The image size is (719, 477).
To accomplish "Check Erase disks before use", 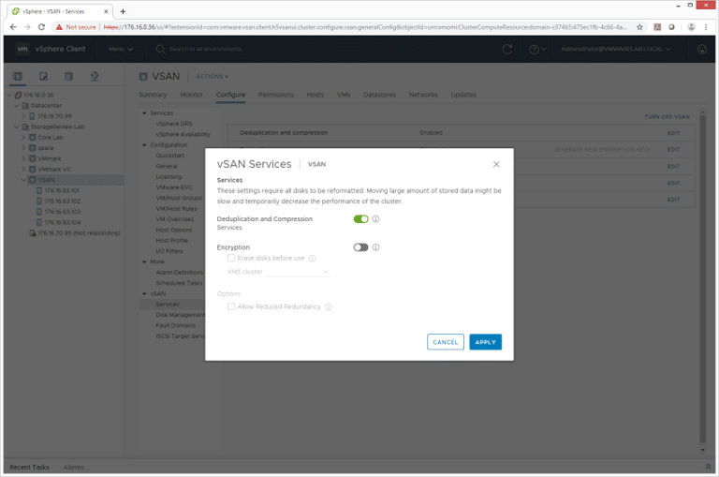I will pos(231,258).
